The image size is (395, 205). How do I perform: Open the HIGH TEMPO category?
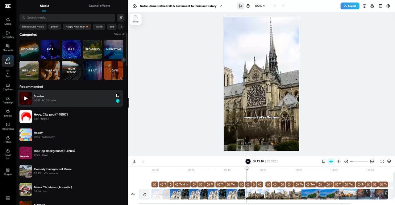pyautogui.click(x=71, y=70)
